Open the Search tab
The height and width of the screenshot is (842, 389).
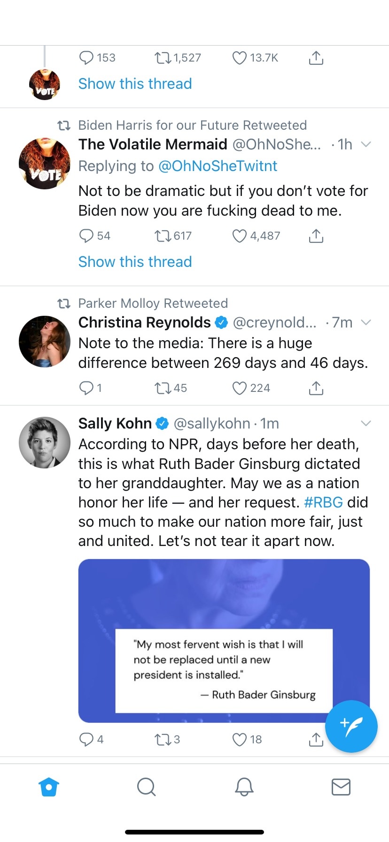(146, 787)
